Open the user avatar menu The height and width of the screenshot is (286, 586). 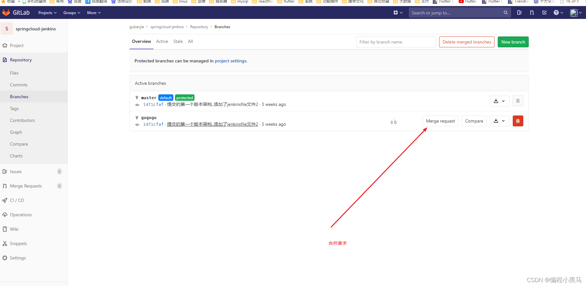(576, 13)
